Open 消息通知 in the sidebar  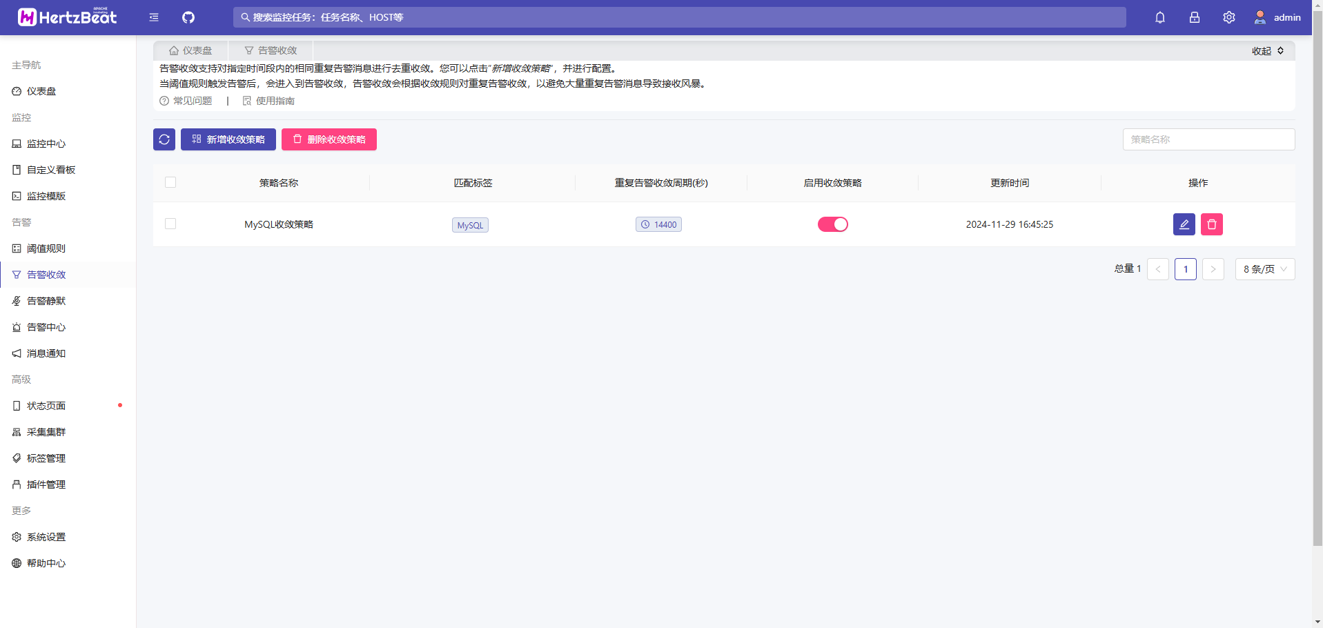[68, 353]
